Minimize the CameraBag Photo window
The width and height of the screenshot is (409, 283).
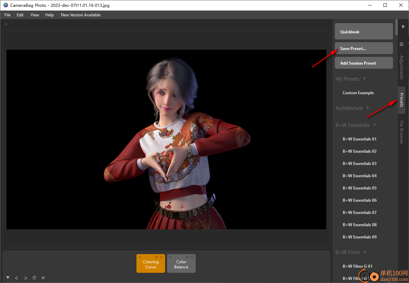pyautogui.click(x=370, y=5)
